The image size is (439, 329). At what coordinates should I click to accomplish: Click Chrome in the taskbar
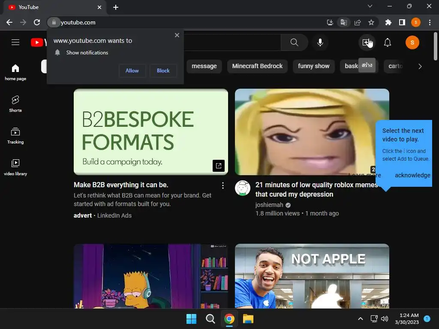click(229, 319)
